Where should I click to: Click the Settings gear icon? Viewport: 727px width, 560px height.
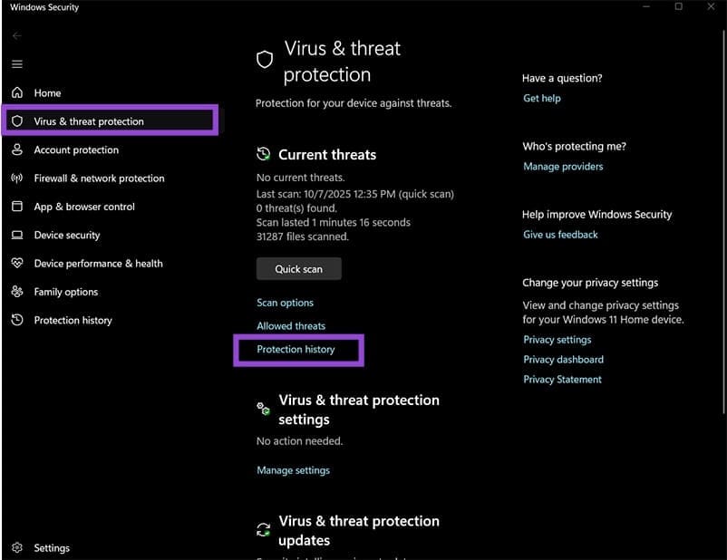coord(16,547)
